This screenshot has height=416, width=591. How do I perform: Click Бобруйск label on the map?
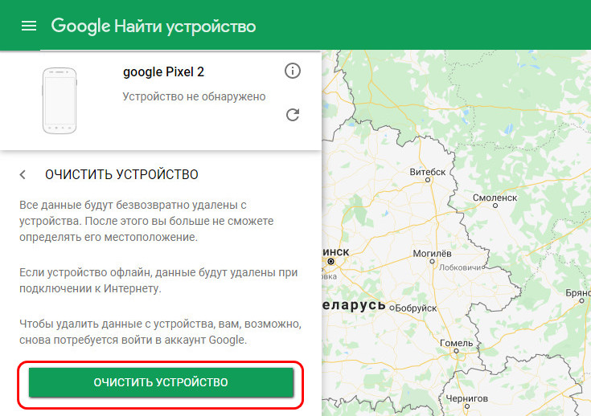pos(416,308)
